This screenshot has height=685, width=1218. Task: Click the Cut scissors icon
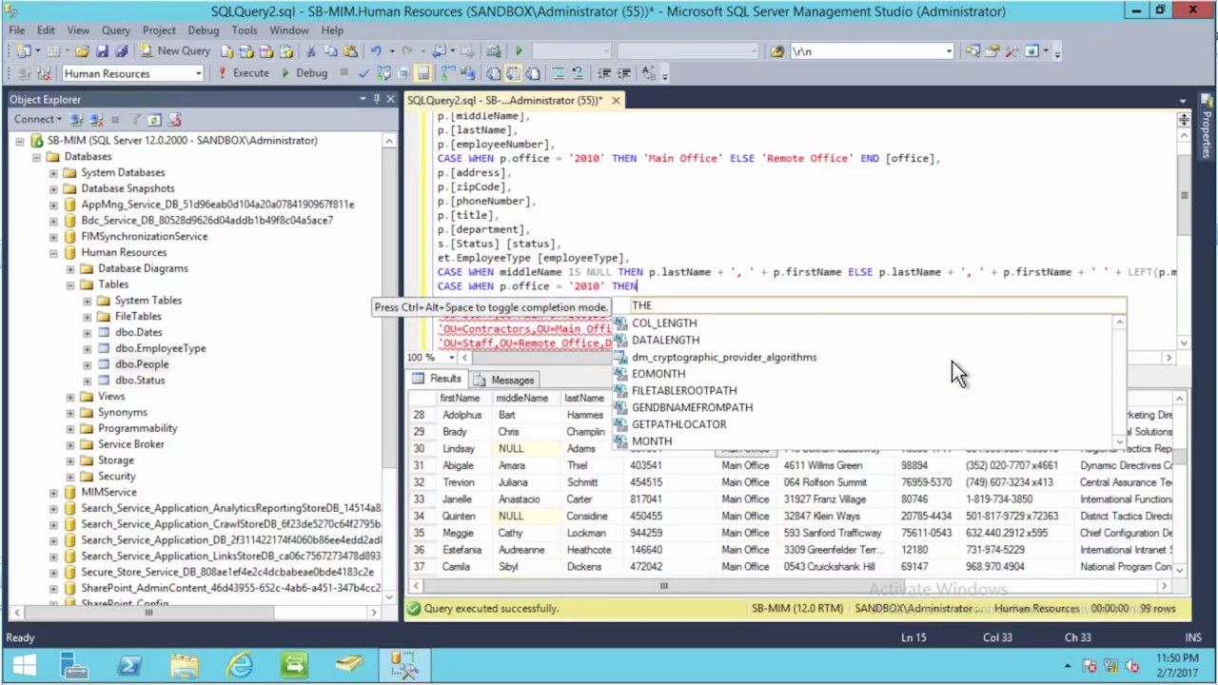point(311,51)
